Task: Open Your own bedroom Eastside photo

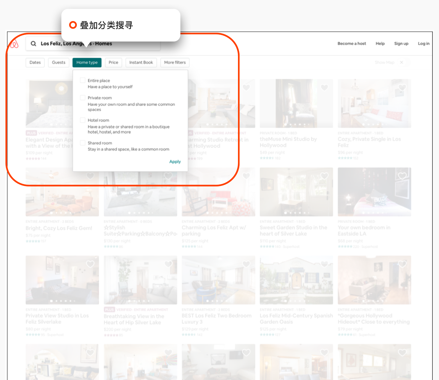Action: coord(374,192)
